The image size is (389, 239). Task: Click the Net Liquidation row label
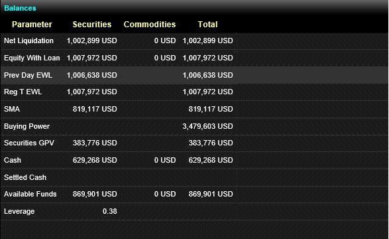(28, 40)
